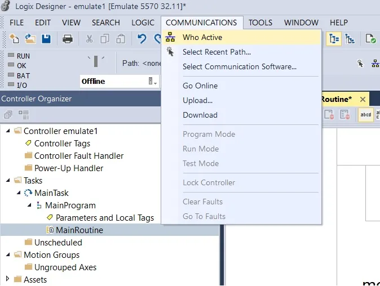
Task: Select the Ungrouped Axes folder
Action: click(x=65, y=267)
